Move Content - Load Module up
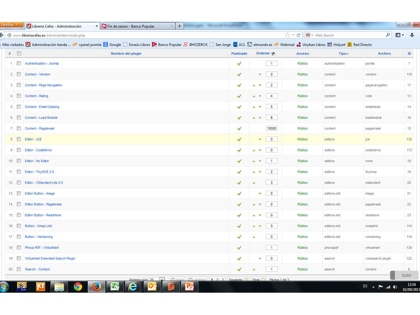 pyautogui.click(x=254, y=118)
